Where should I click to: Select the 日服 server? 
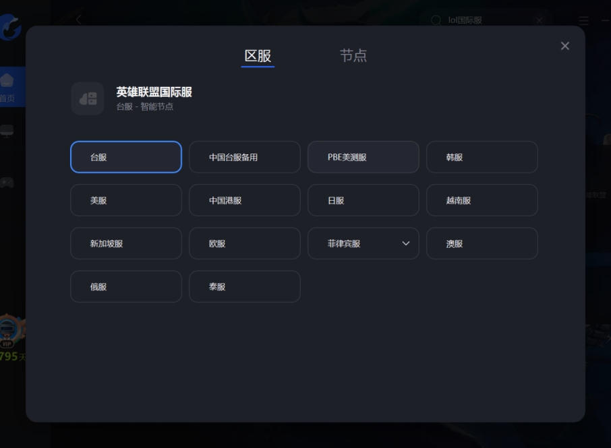pos(363,200)
